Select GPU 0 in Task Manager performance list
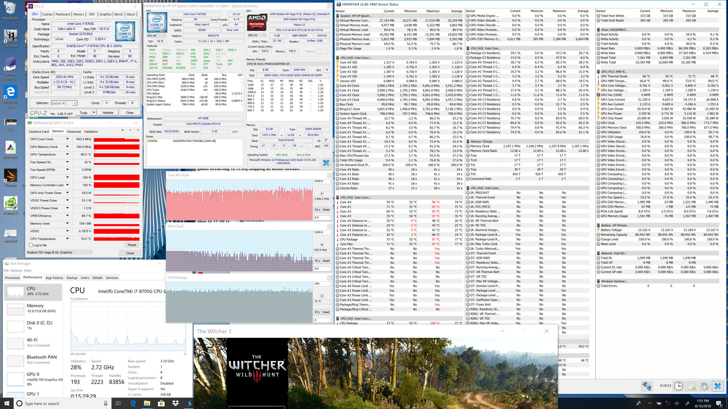Screen dimensions: 728x409 point(33,379)
